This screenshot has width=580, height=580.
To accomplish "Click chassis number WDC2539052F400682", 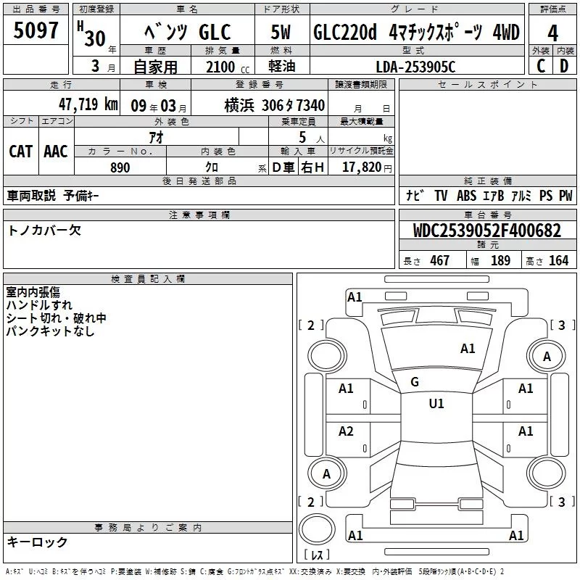I will tap(487, 231).
